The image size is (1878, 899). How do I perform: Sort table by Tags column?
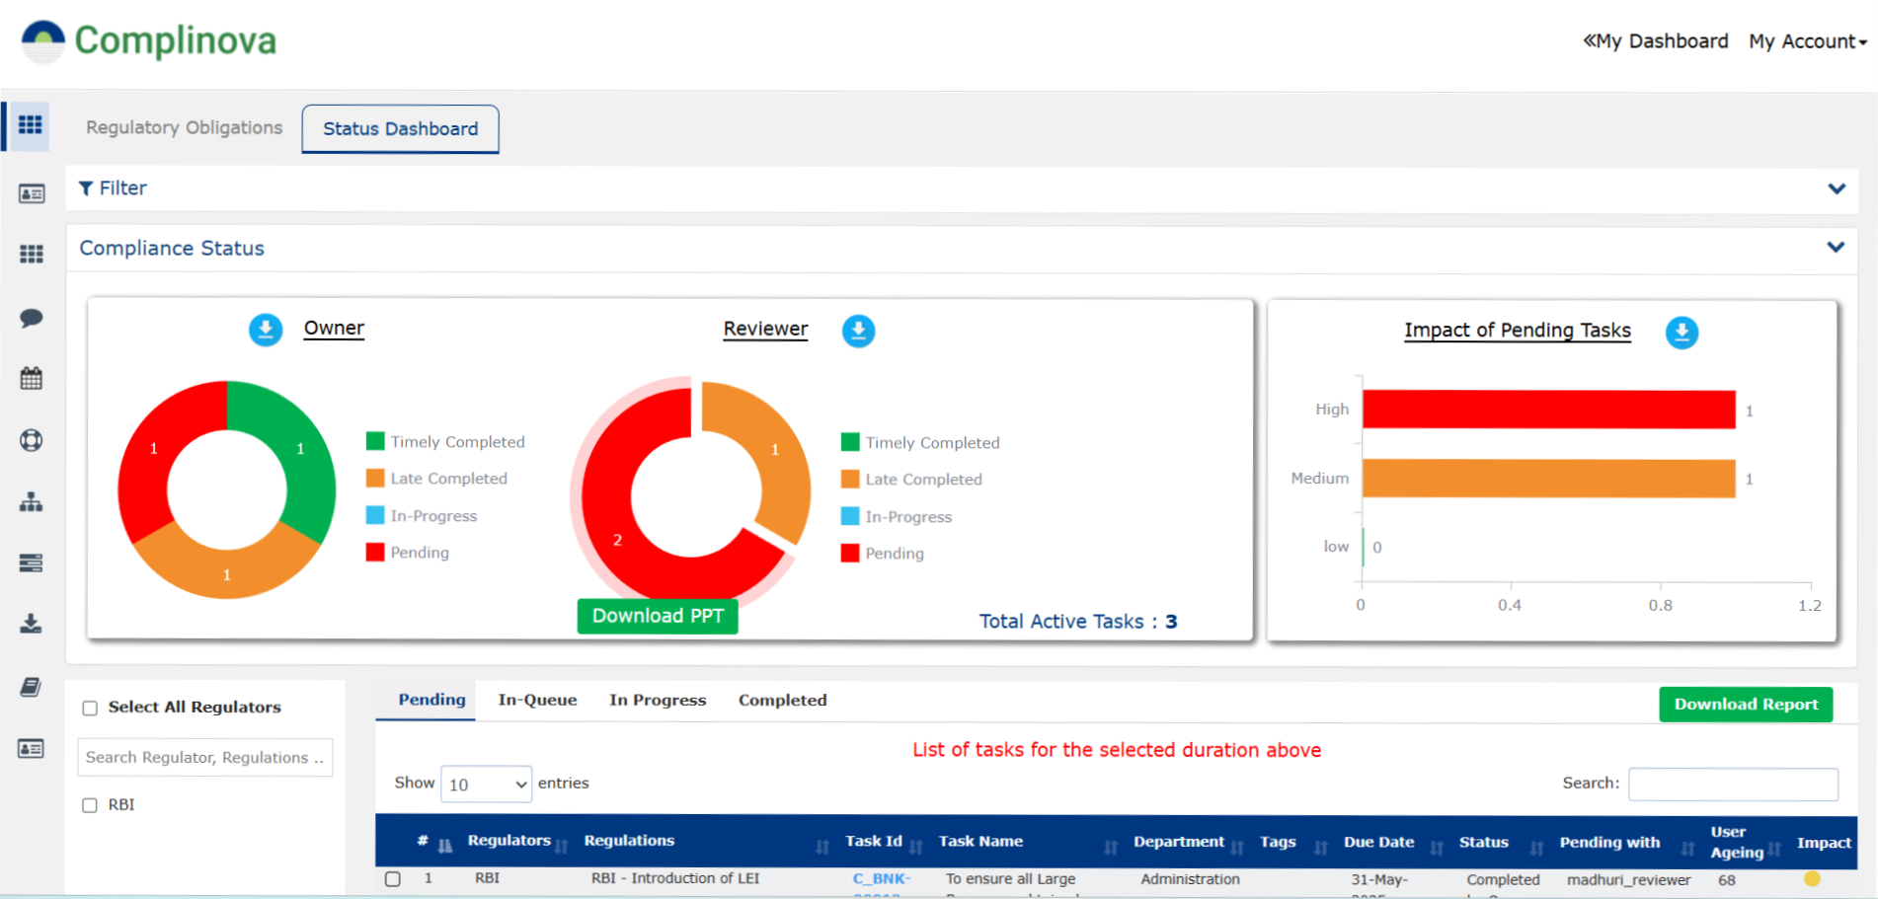click(1320, 848)
